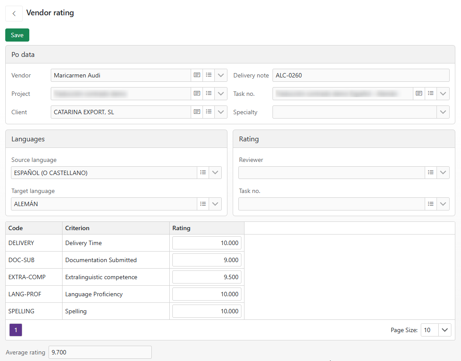Select the DELIVERY code cell
Screen dimensions: 461x361
(34, 243)
